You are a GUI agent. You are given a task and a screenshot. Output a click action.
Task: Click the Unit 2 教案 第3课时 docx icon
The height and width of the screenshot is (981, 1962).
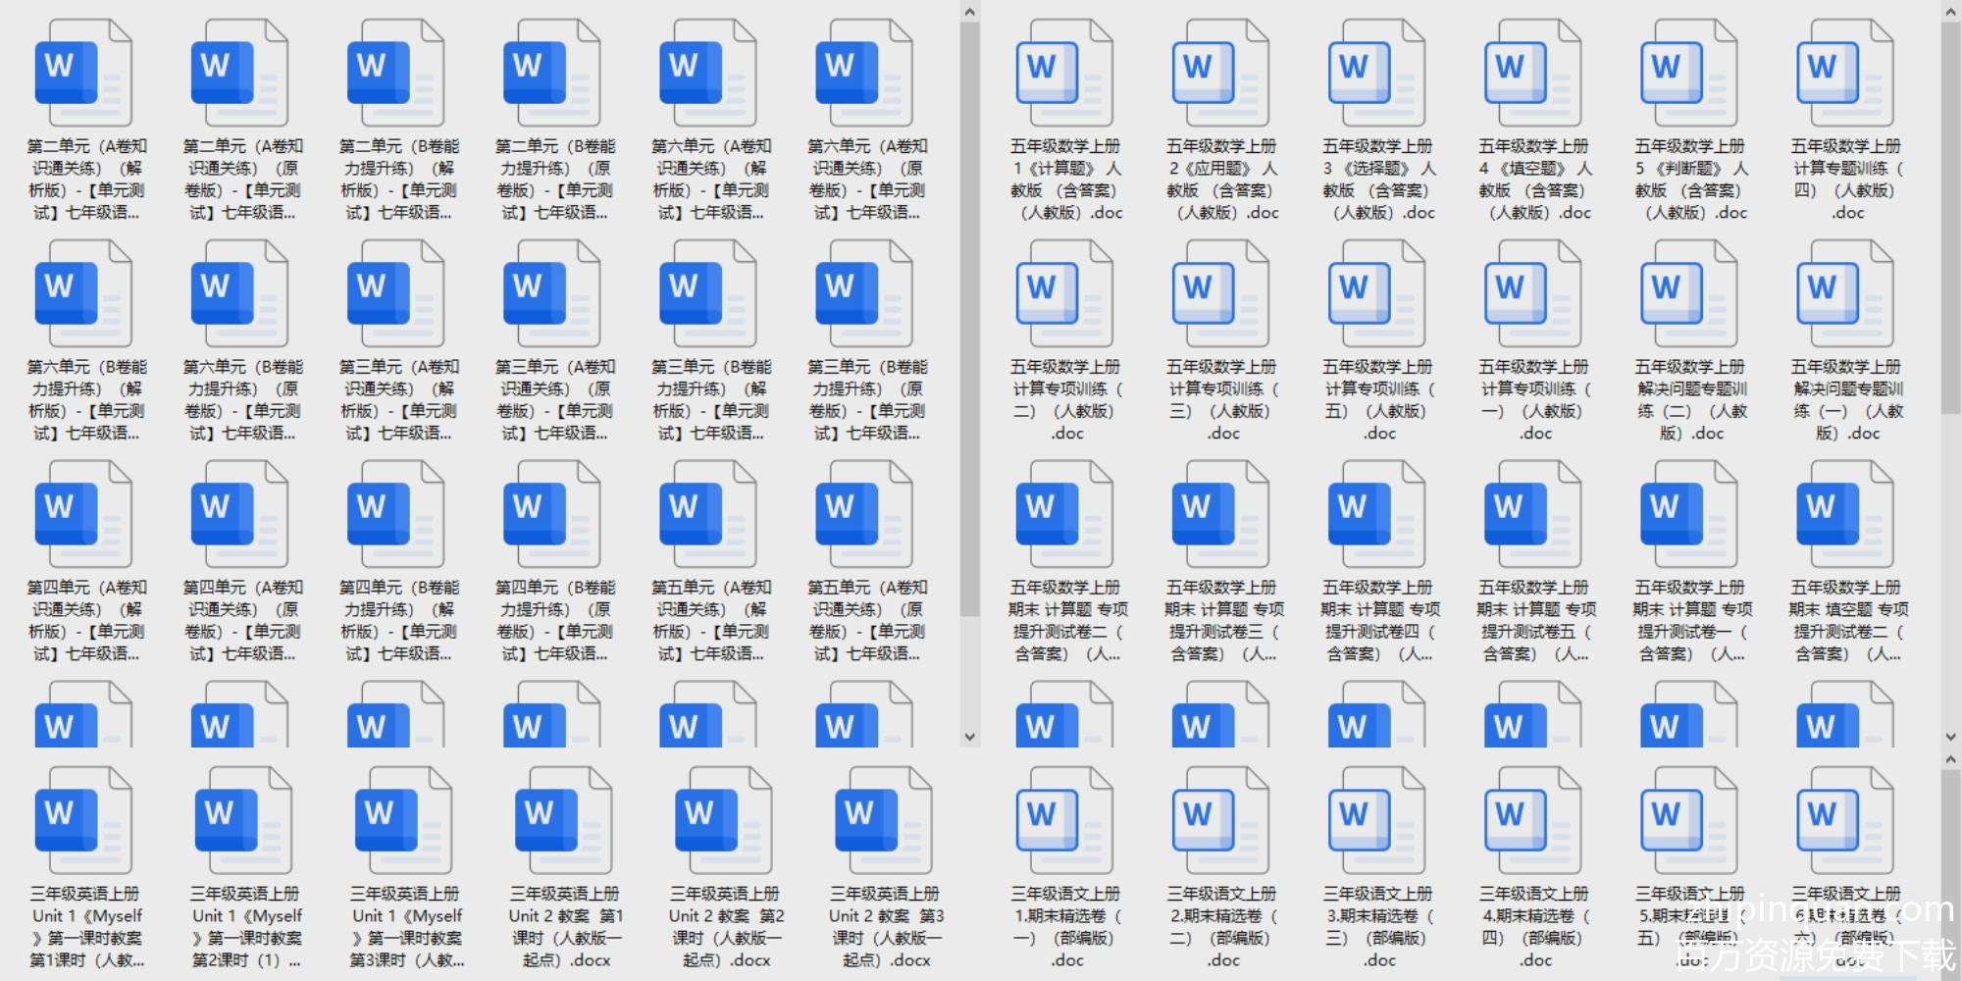[x=883, y=820]
